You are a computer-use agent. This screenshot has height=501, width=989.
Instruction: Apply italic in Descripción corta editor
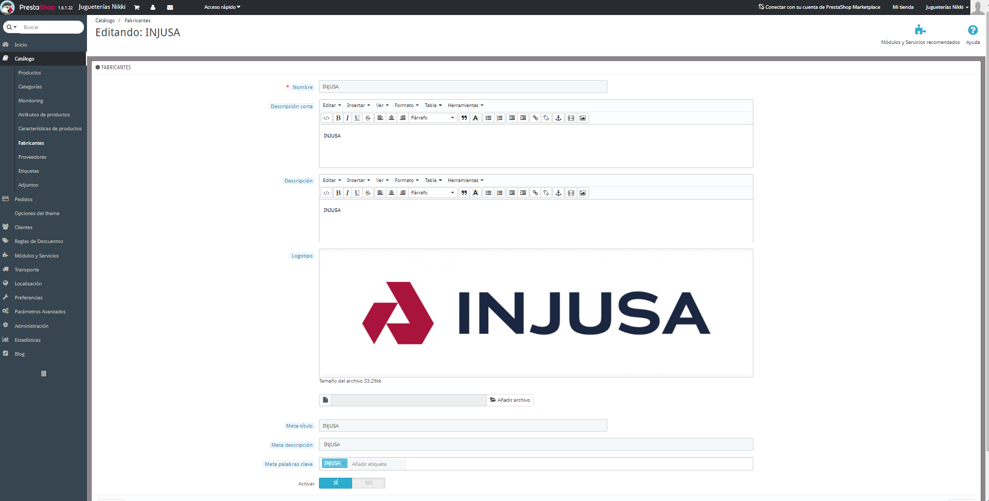click(x=347, y=118)
